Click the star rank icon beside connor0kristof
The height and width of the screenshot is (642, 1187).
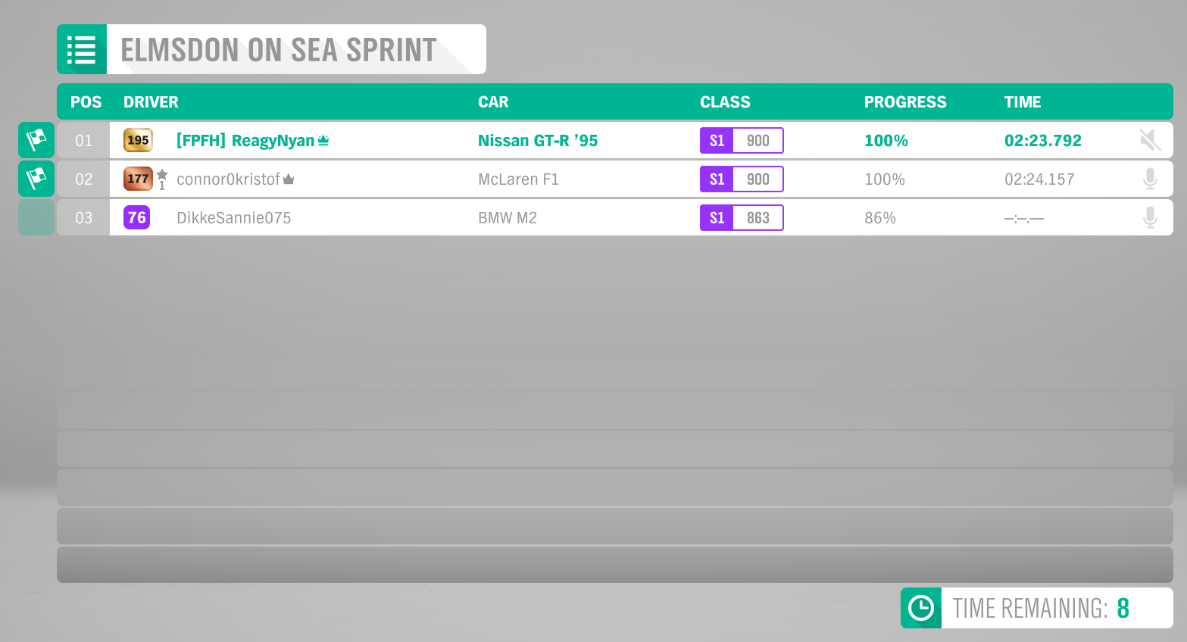click(x=162, y=179)
